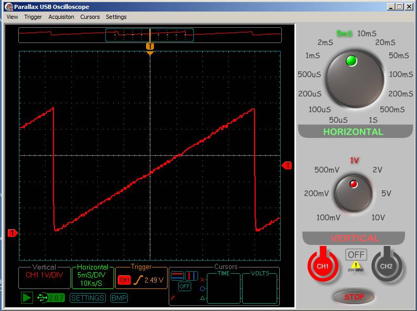Click the CH1 1V/DIV vertical readout

click(44, 275)
